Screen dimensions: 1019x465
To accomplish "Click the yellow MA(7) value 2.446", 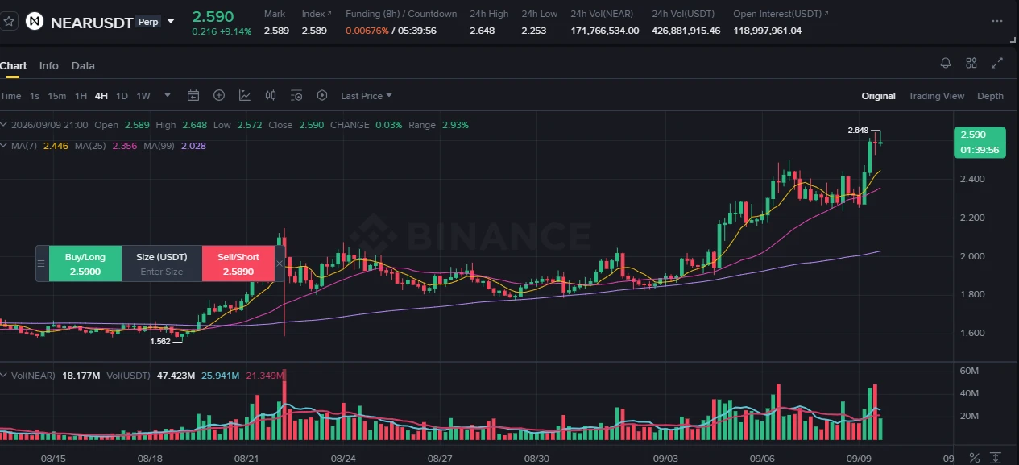I will point(55,146).
